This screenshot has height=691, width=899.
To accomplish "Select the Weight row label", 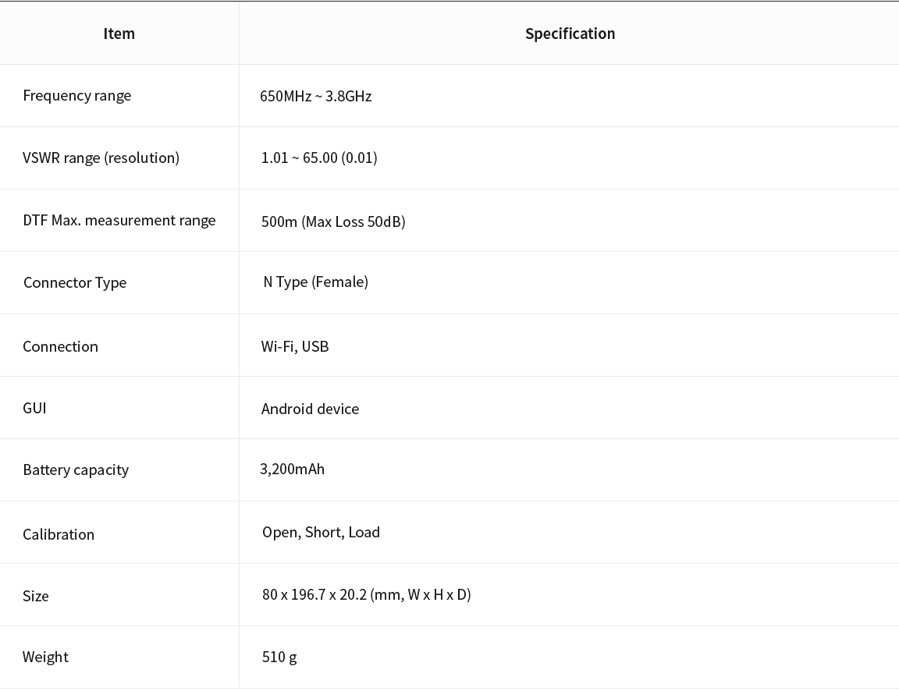I will (45, 657).
